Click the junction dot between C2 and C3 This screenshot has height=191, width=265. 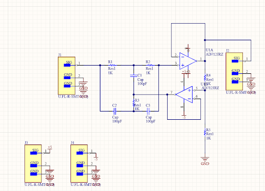point(134,112)
